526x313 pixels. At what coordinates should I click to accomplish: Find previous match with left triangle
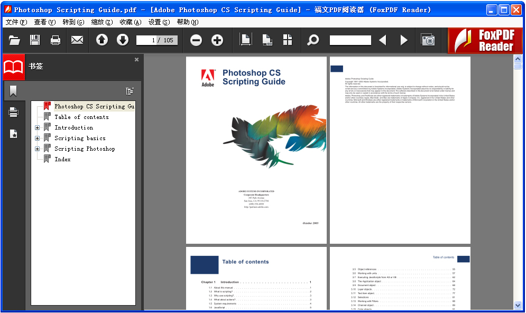point(383,40)
